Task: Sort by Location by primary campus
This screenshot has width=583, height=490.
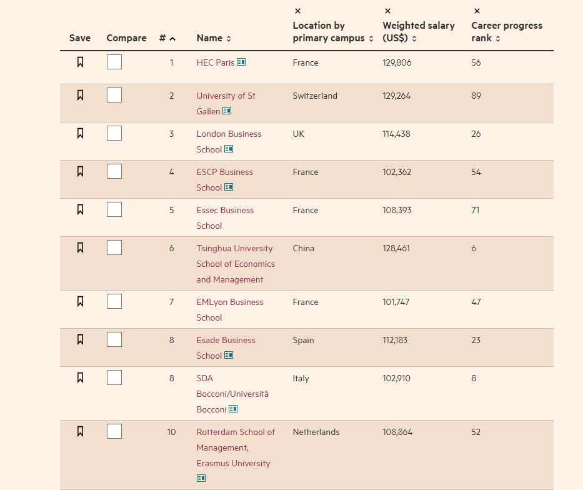Action: click(333, 32)
